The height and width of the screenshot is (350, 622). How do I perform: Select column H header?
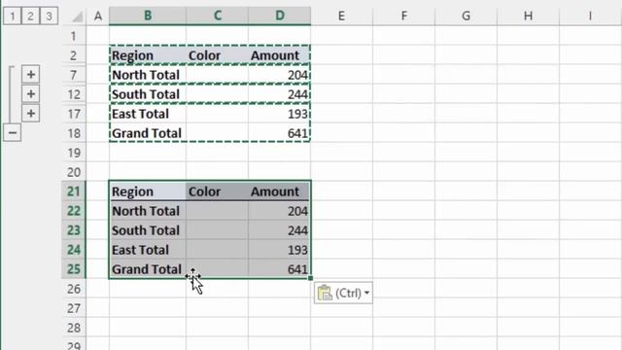point(528,16)
